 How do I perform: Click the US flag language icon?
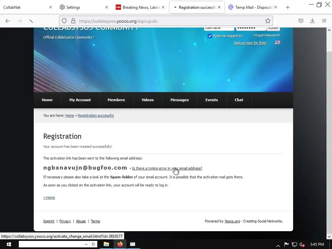coord(278,42)
